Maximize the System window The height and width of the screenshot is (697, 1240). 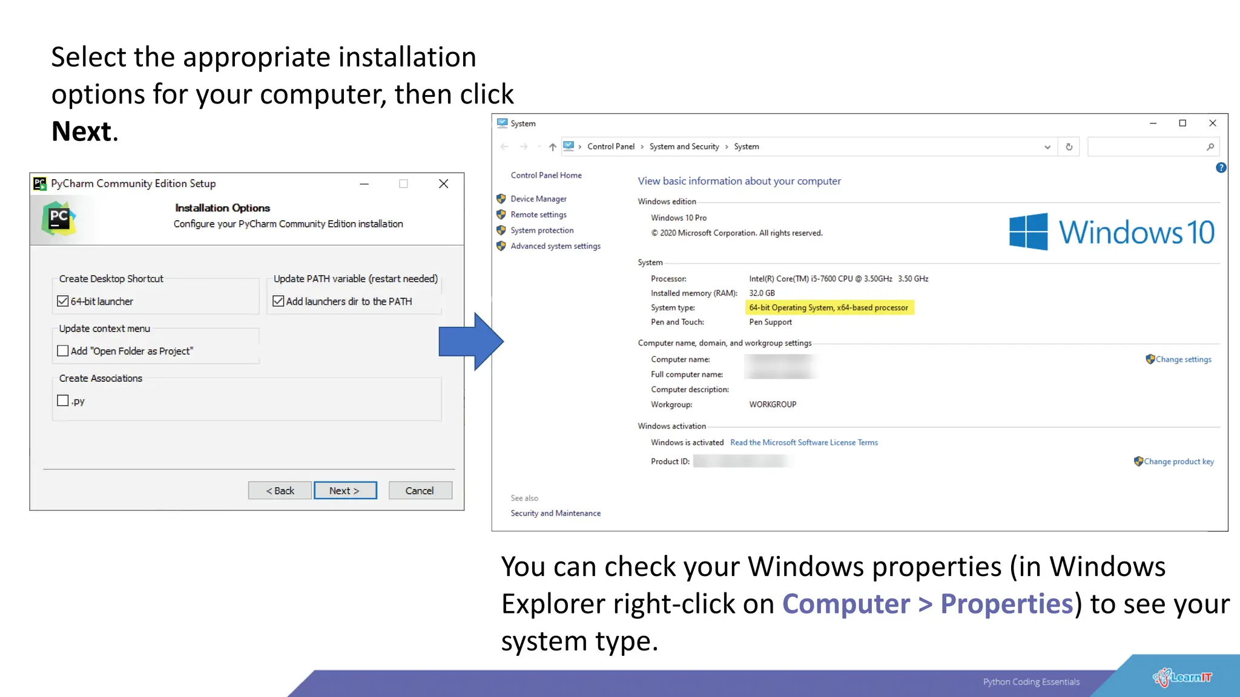1182,123
